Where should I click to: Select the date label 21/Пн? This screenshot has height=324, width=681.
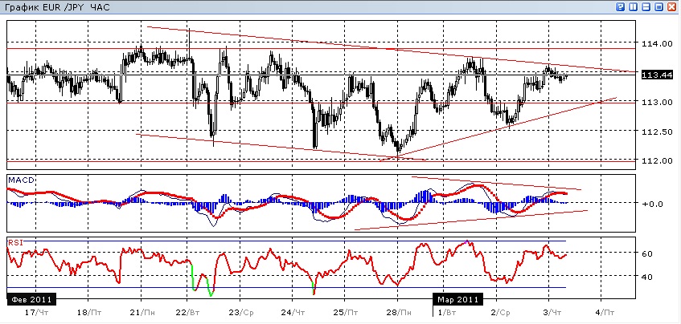(142, 312)
